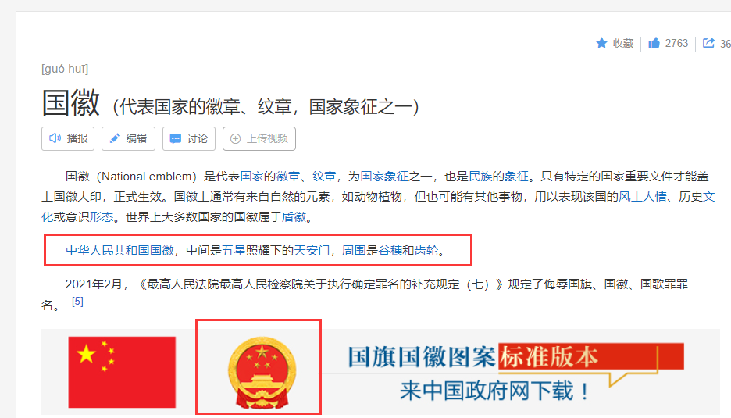This screenshot has height=418, width=731.
Task: Follow the 谷穗 hyperlink
Action: pos(390,251)
